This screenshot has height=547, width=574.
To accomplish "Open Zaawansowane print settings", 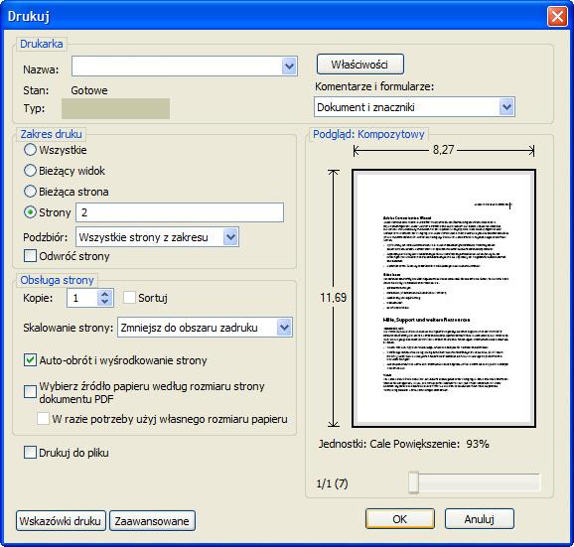I will (x=152, y=520).
